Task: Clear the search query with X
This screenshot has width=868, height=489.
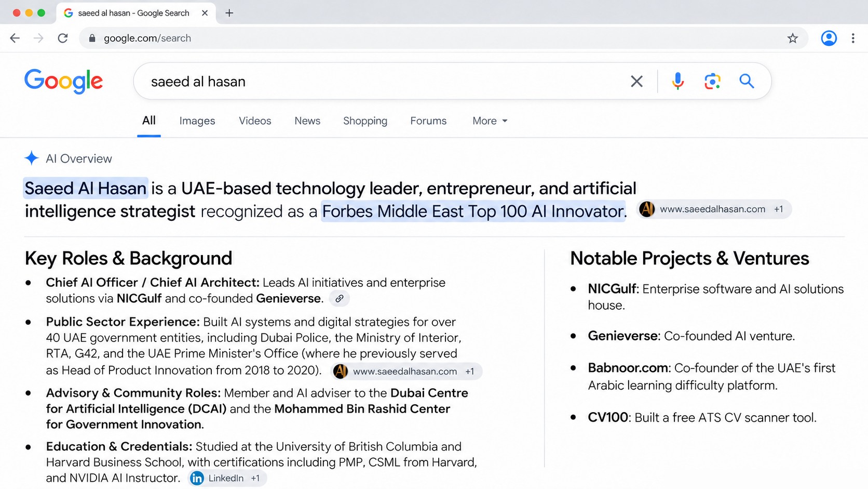Action: click(636, 81)
